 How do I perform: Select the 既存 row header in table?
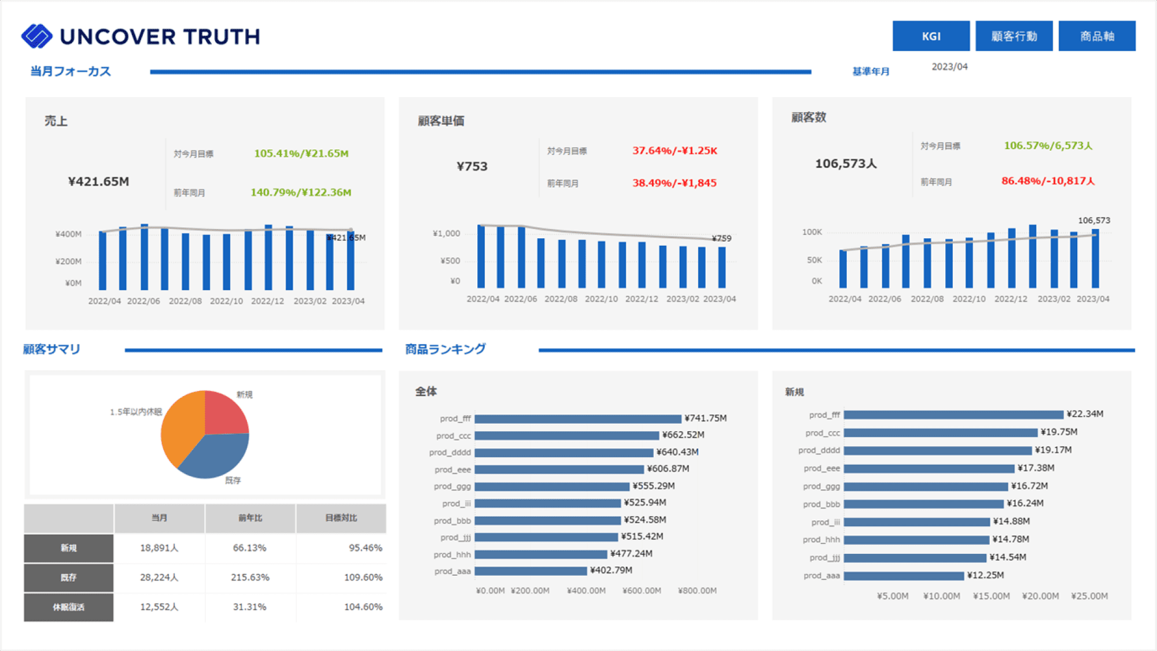68,578
